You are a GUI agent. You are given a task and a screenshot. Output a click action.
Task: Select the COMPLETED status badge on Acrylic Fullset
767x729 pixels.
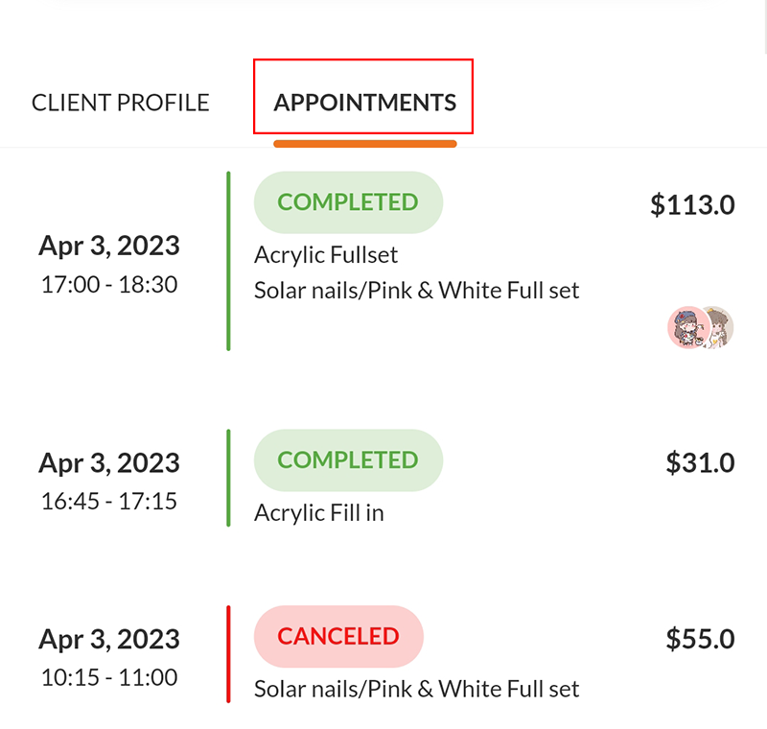tap(348, 201)
